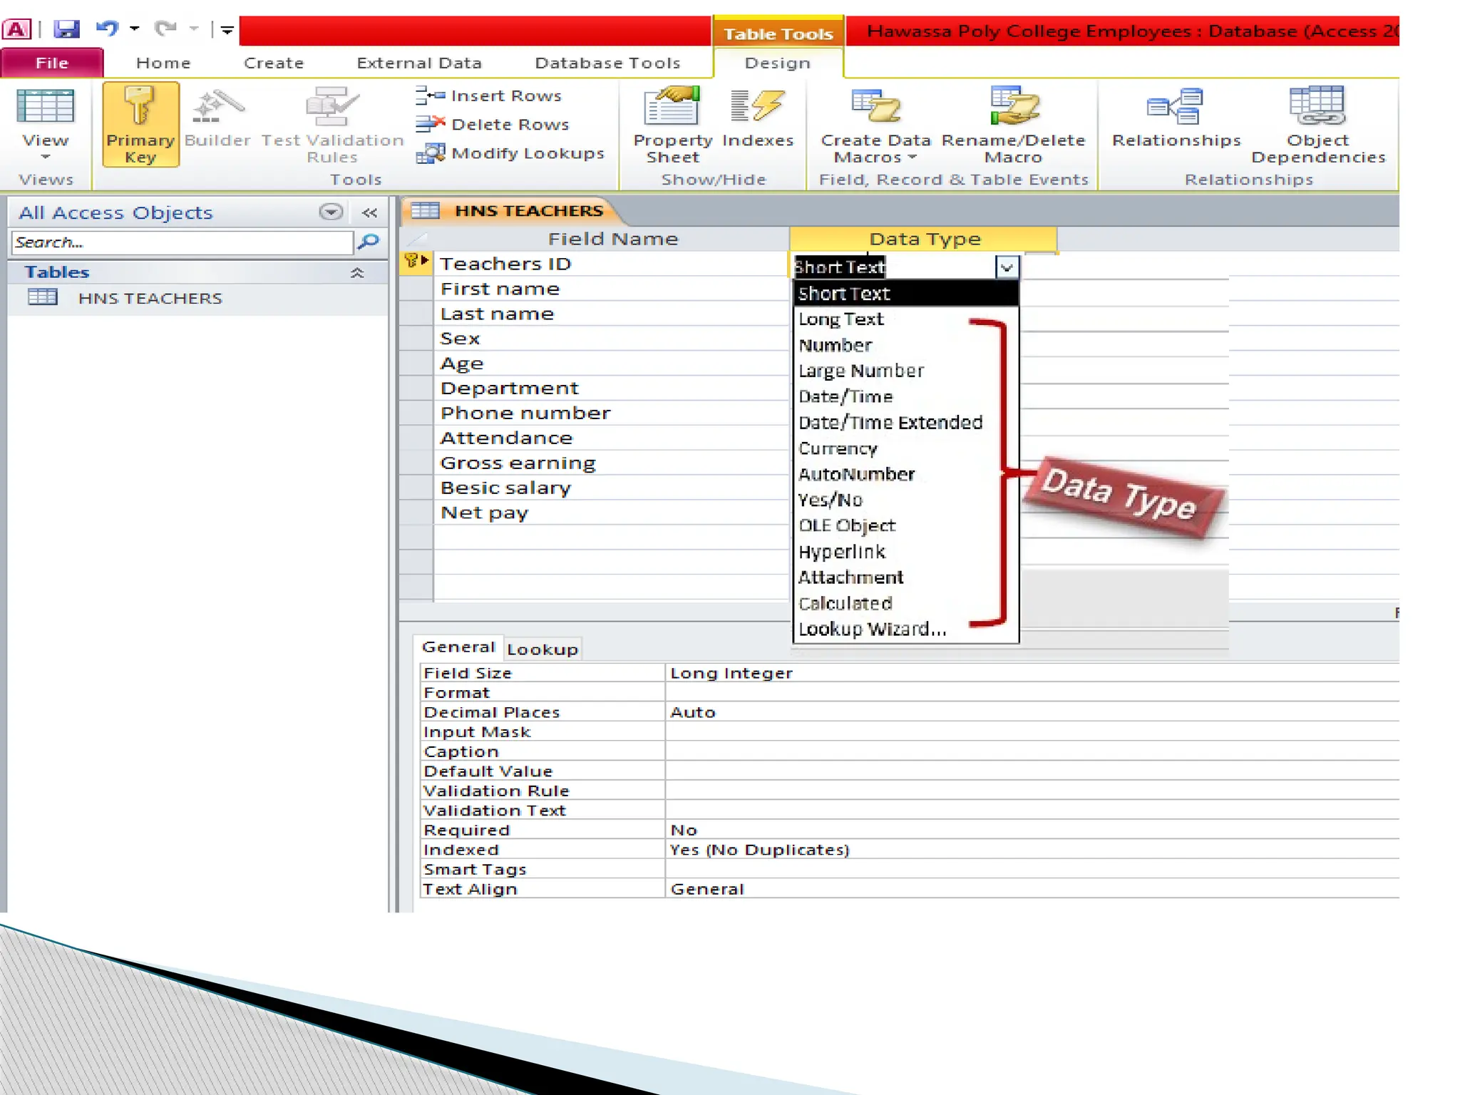Open the Data Type dropdown arrow
Viewport: 1460px width, 1095px height.
(1007, 268)
